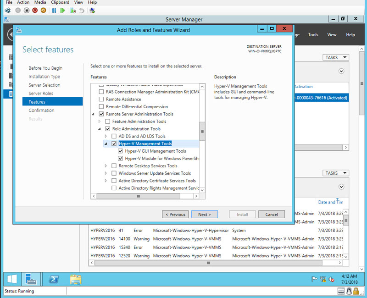Image resolution: width=367 pixels, height=298 pixels.
Task: Pause the virtual machine
Action: (54, 11)
